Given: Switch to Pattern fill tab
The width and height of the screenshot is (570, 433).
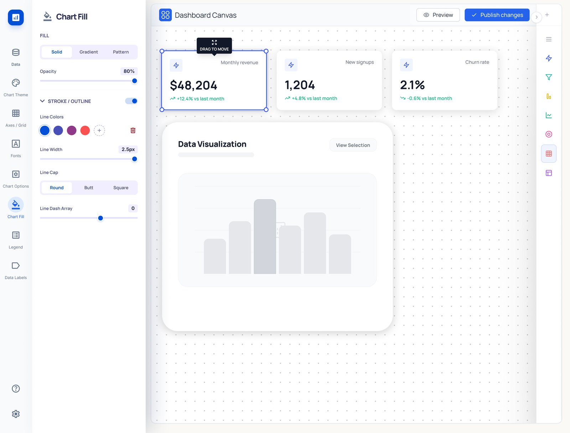Looking at the screenshot, I should point(121,52).
